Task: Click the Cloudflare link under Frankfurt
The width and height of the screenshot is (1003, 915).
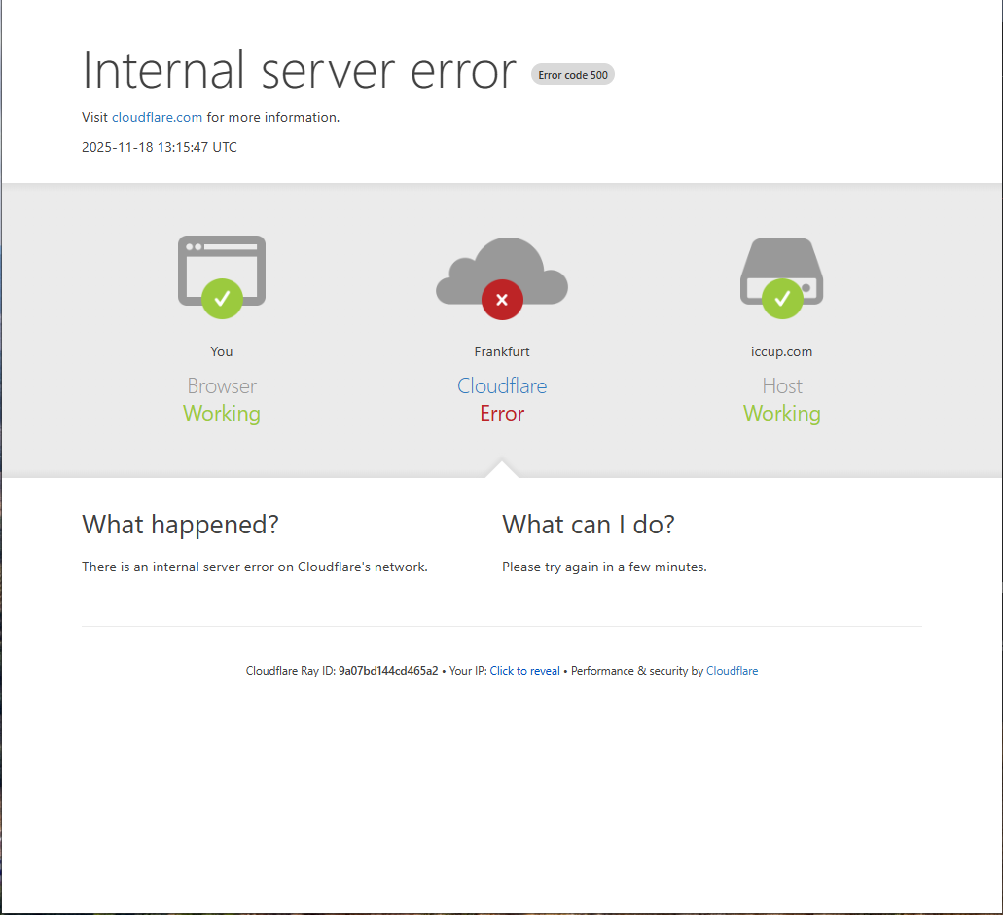Action: coord(502,385)
